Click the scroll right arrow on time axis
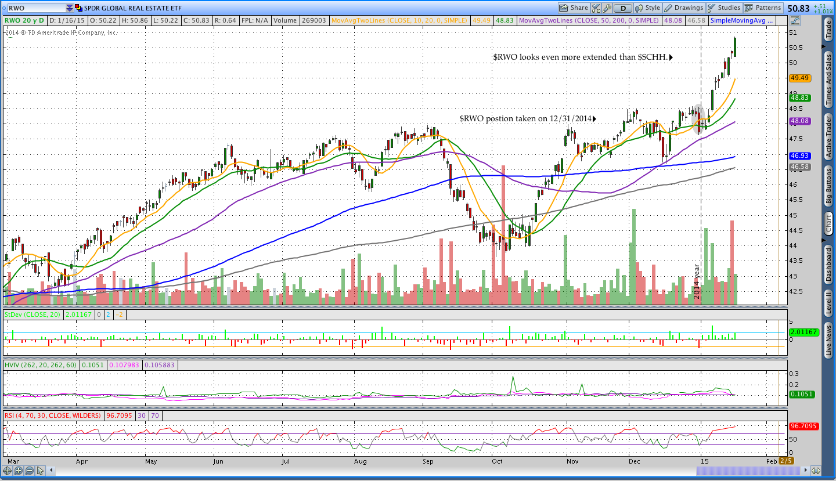This screenshot has height=481, width=836. (804, 471)
